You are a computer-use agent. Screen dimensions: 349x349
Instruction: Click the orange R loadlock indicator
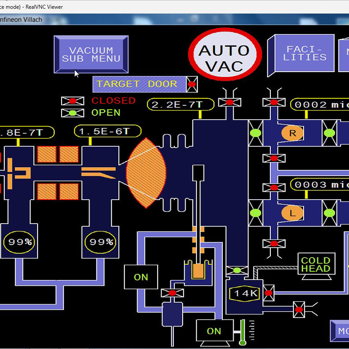(292, 133)
